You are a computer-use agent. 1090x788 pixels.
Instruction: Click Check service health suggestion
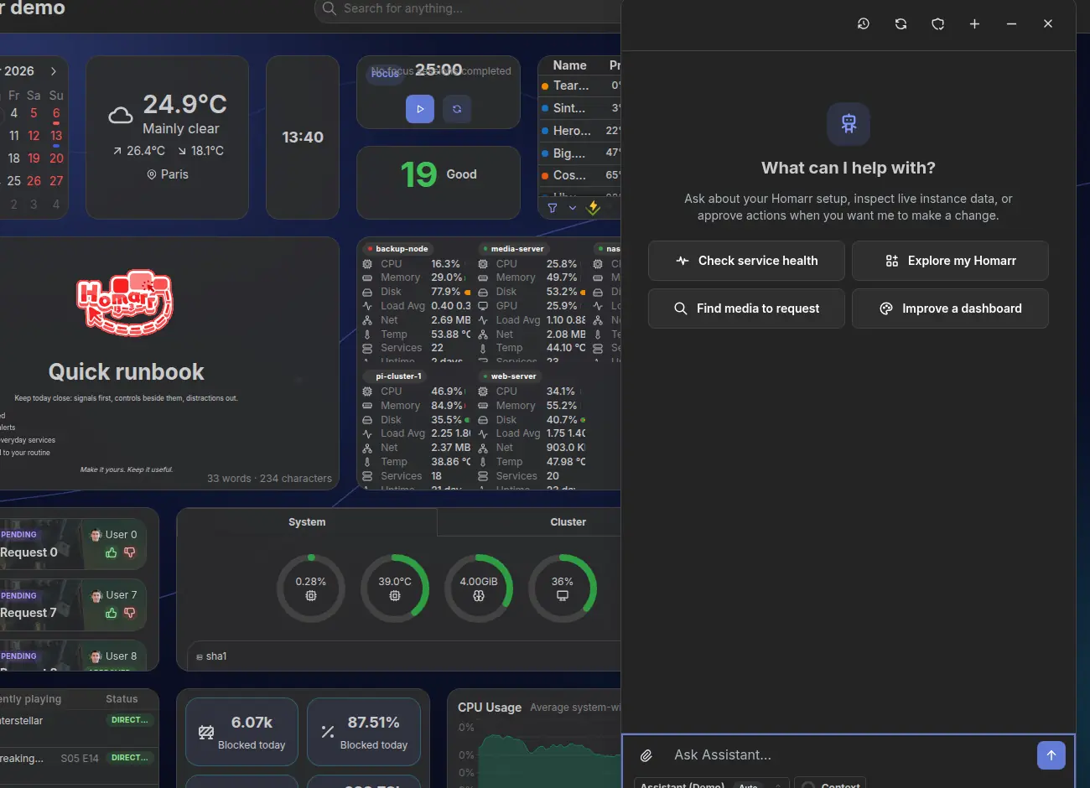pyautogui.click(x=746, y=261)
